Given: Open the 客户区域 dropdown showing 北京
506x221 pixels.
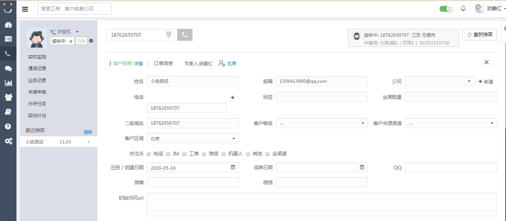Looking at the screenshot, I should coord(193,139).
